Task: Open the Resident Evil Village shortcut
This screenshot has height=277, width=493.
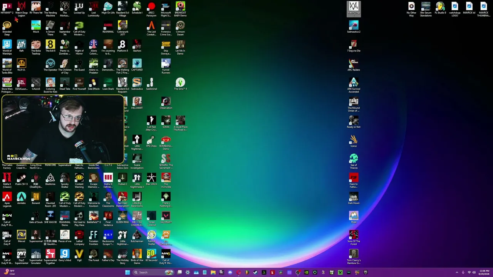Action: pyautogui.click(x=122, y=9)
